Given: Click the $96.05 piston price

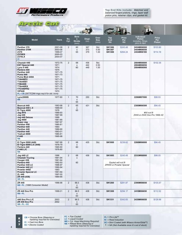Looking at the screenshot, I should 157,156.
